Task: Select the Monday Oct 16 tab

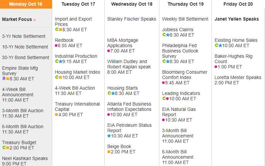Action: point(26,4)
